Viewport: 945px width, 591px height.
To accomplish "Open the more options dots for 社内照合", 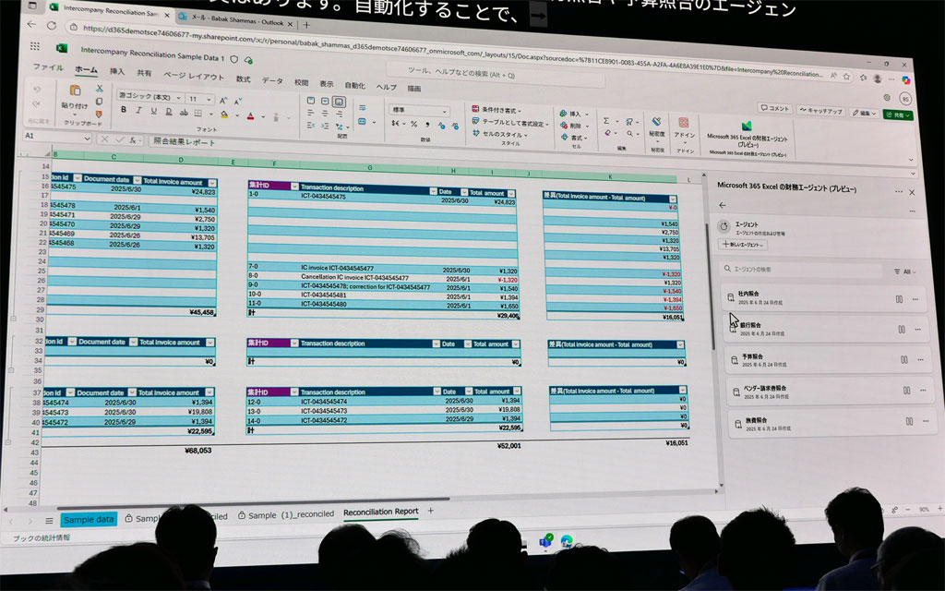I will (915, 299).
